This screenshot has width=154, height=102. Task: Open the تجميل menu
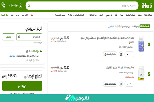tap(121, 15)
